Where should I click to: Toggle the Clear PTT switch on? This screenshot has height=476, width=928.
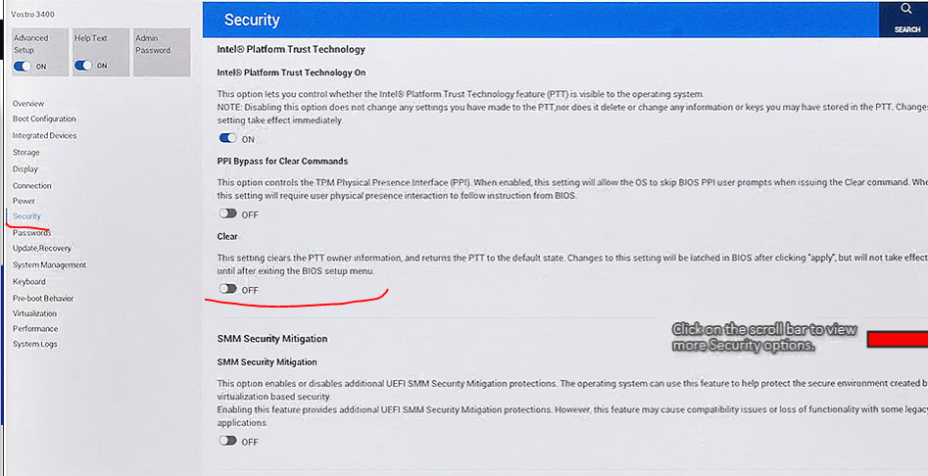point(228,289)
